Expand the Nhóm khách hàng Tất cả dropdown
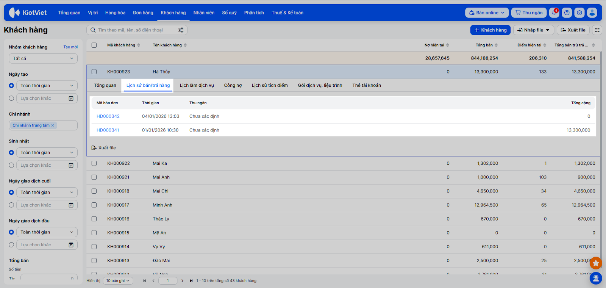The width and height of the screenshot is (606, 288). coord(43,58)
